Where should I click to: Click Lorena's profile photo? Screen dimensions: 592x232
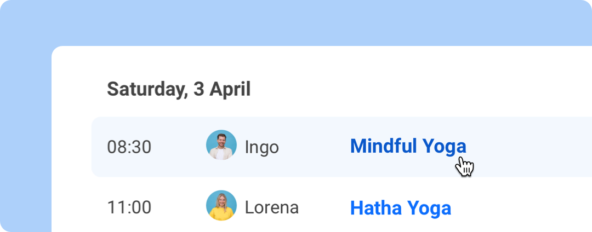click(x=221, y=206)
